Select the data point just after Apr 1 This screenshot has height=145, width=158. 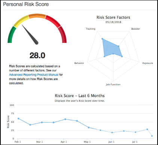pos(65,119)
